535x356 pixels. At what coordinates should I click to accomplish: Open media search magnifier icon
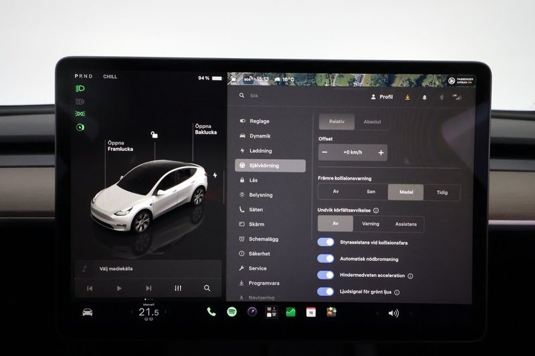207,289
